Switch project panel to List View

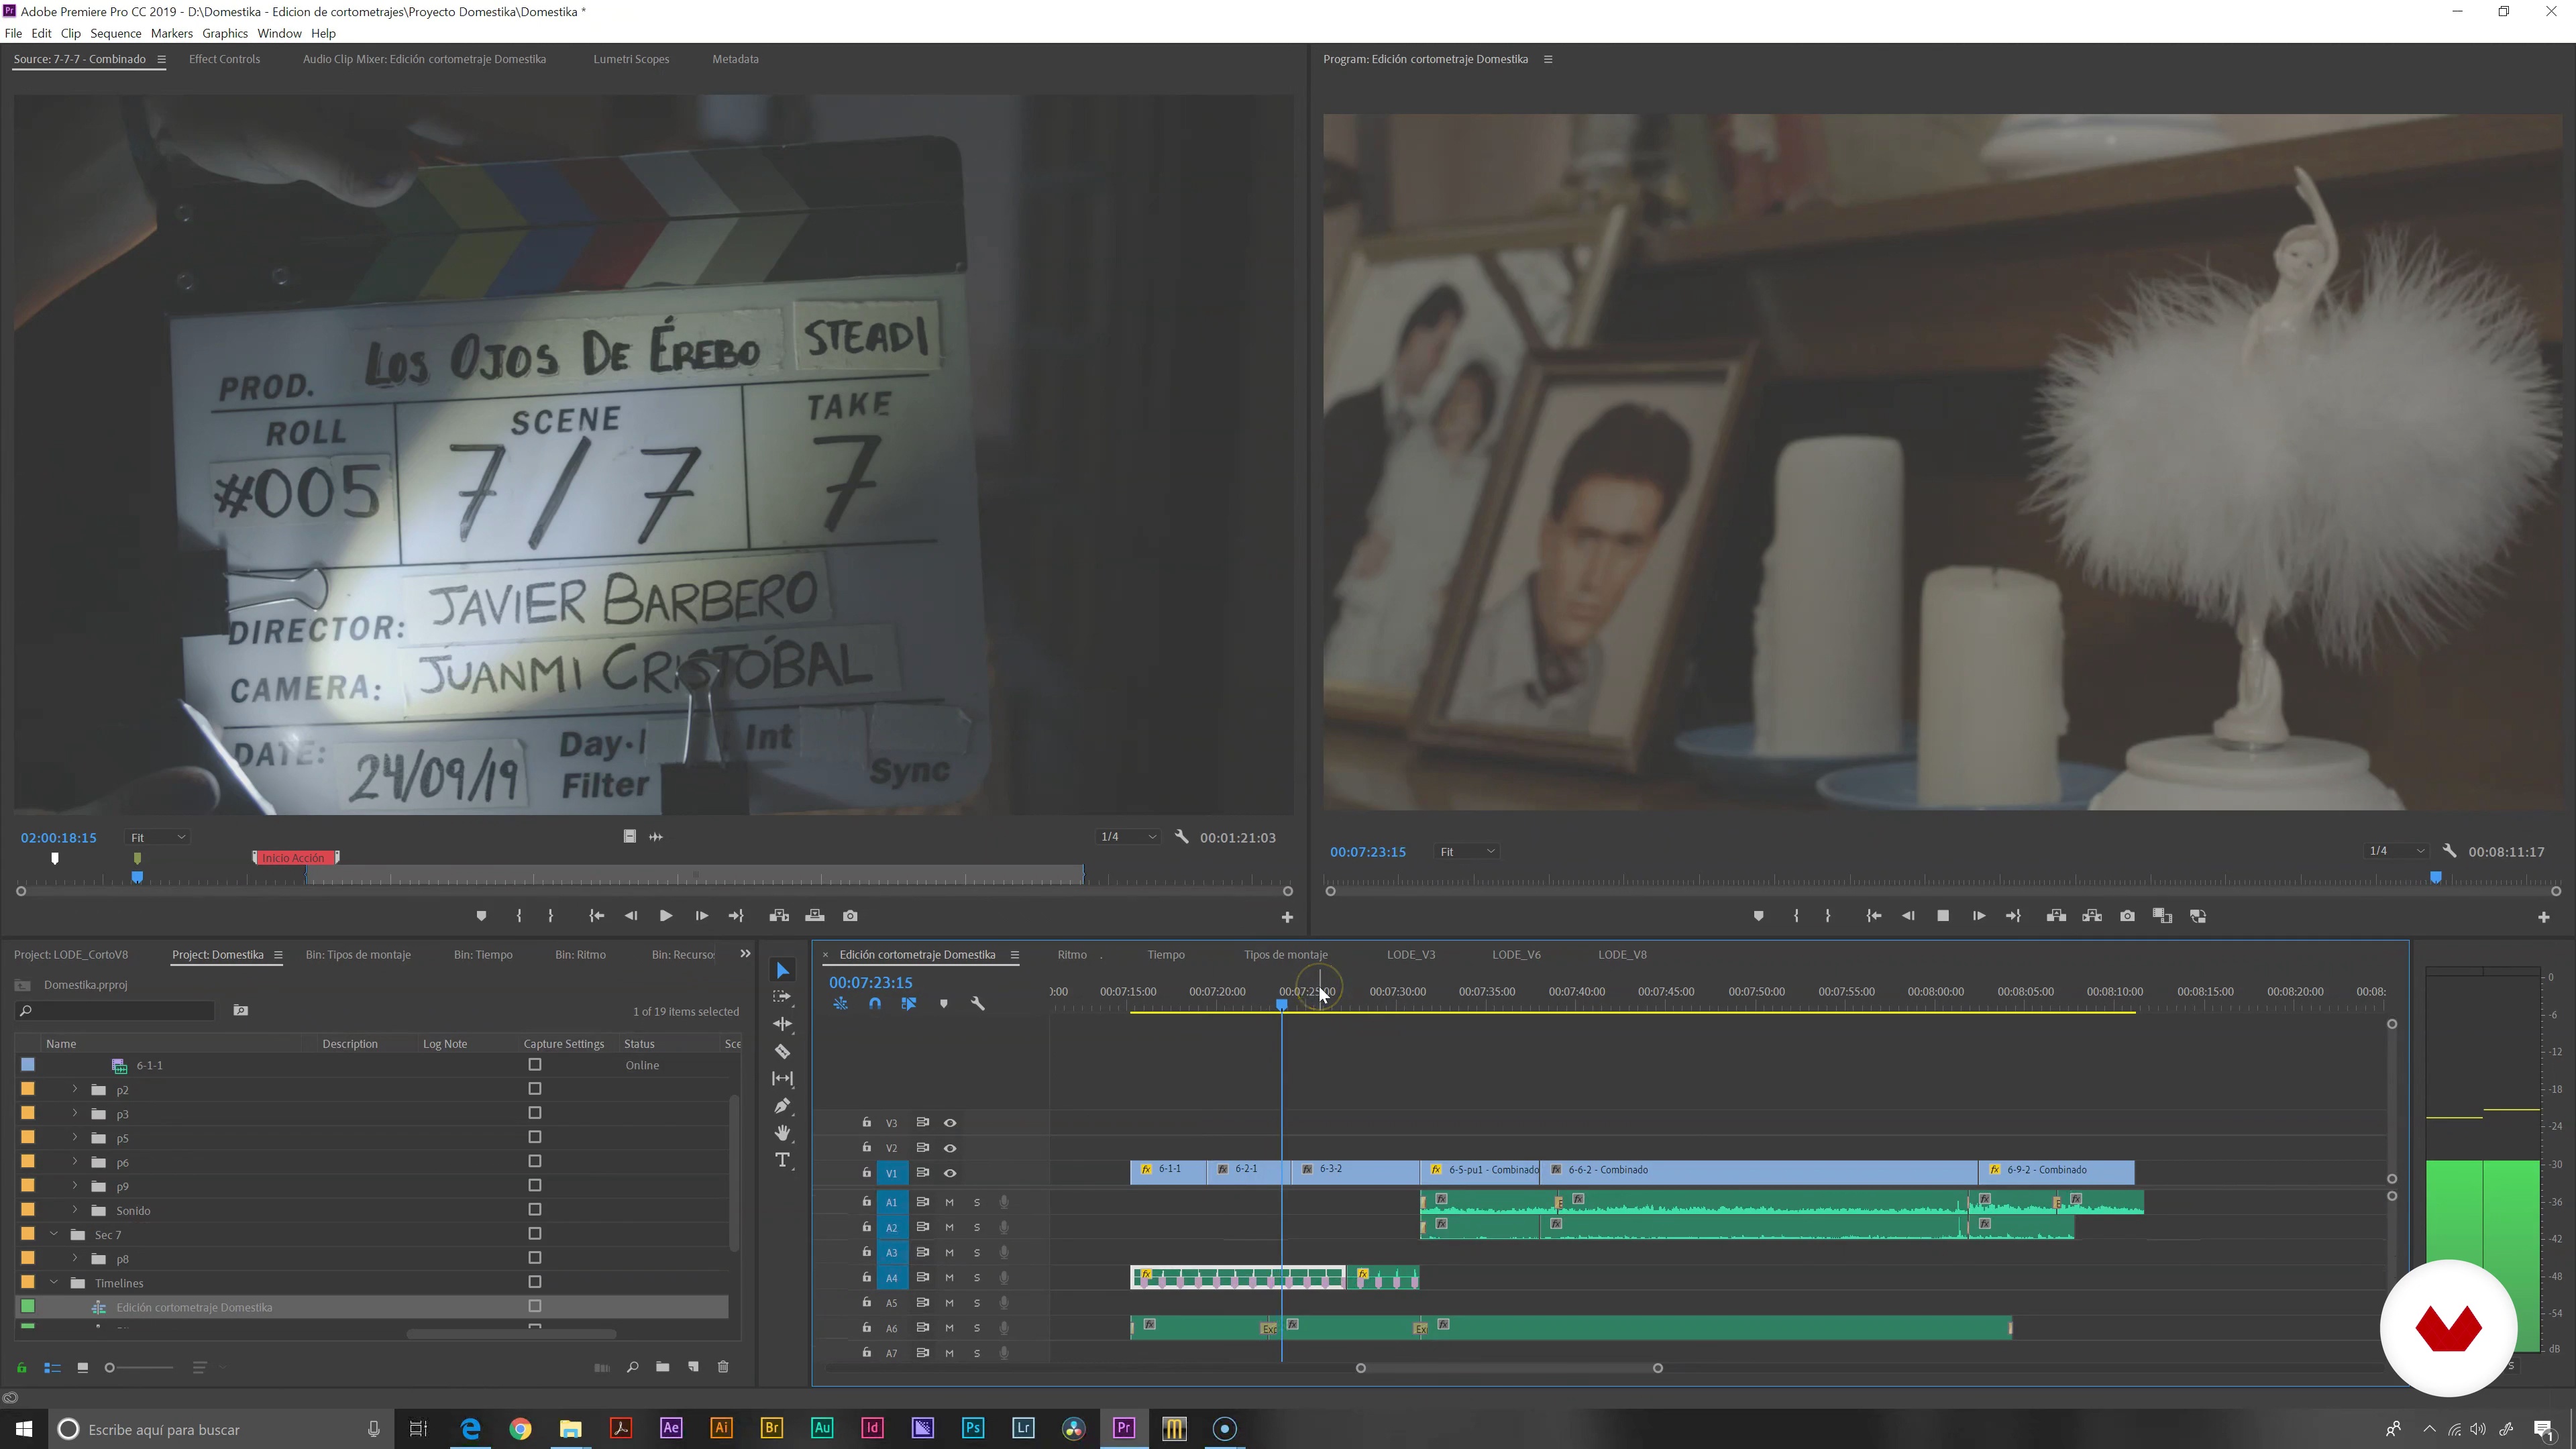click(52, 1368)
